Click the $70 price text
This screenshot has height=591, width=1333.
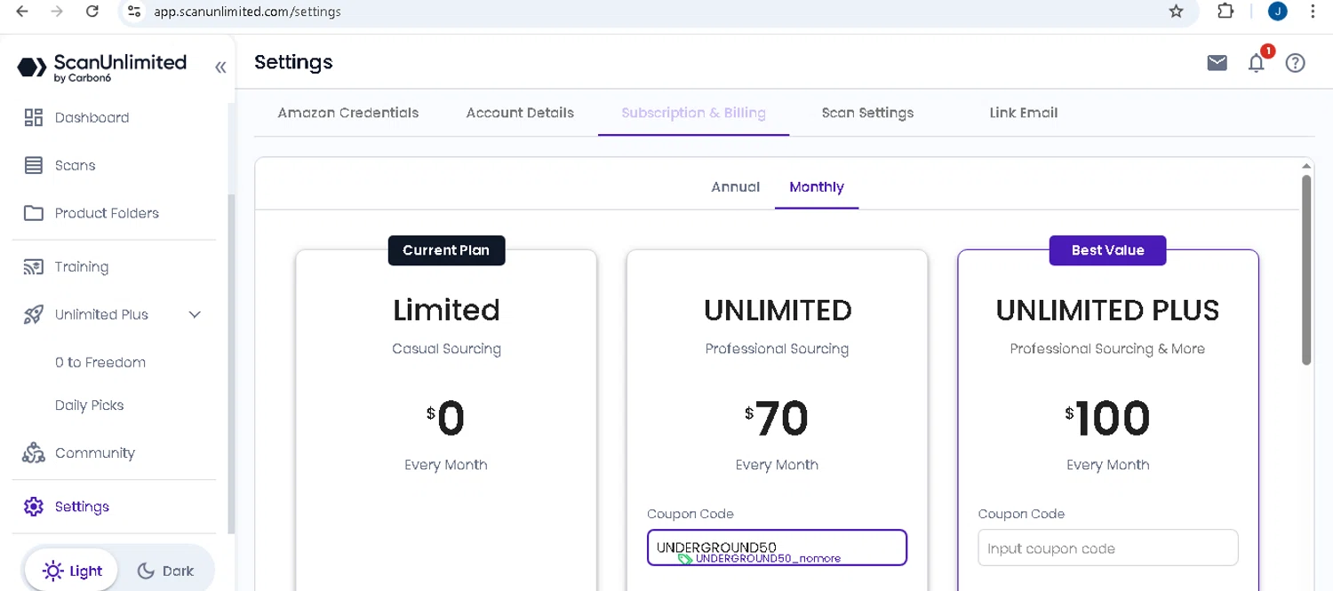(777, 418)
